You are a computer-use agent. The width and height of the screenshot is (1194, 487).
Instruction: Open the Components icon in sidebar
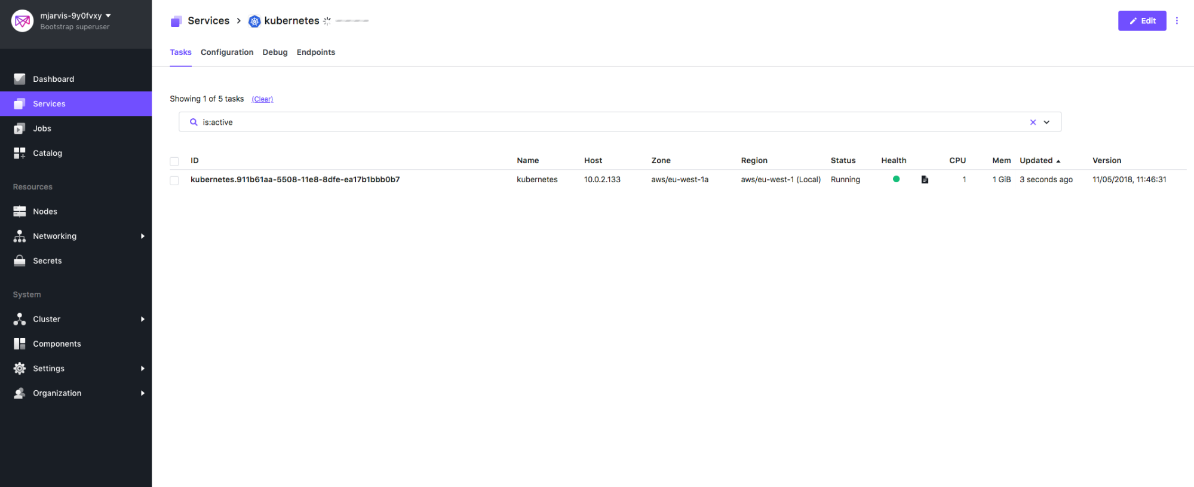(20, 344)
